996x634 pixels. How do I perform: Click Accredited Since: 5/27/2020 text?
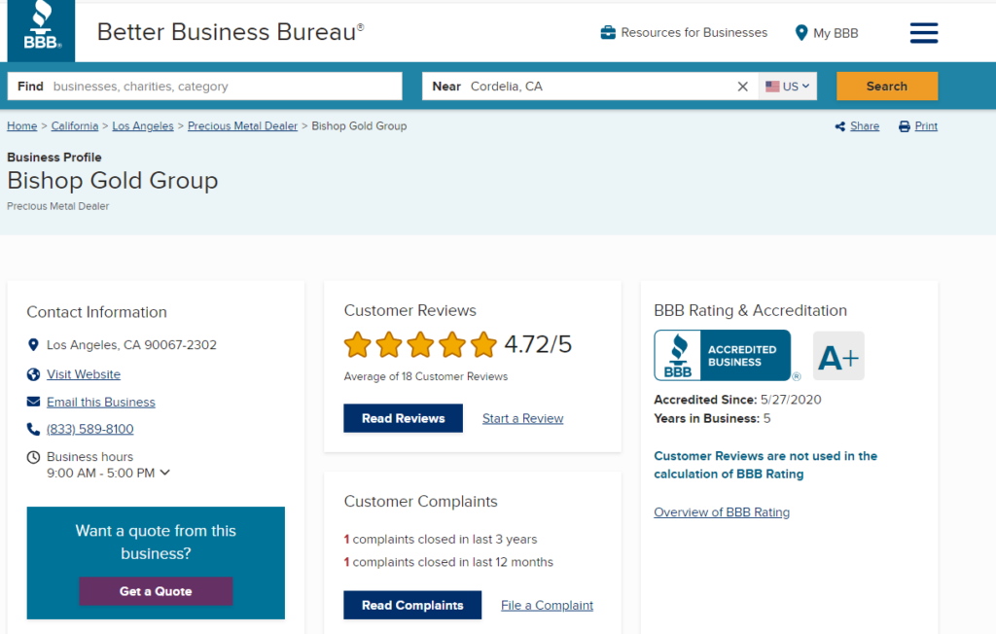[737, 400]
